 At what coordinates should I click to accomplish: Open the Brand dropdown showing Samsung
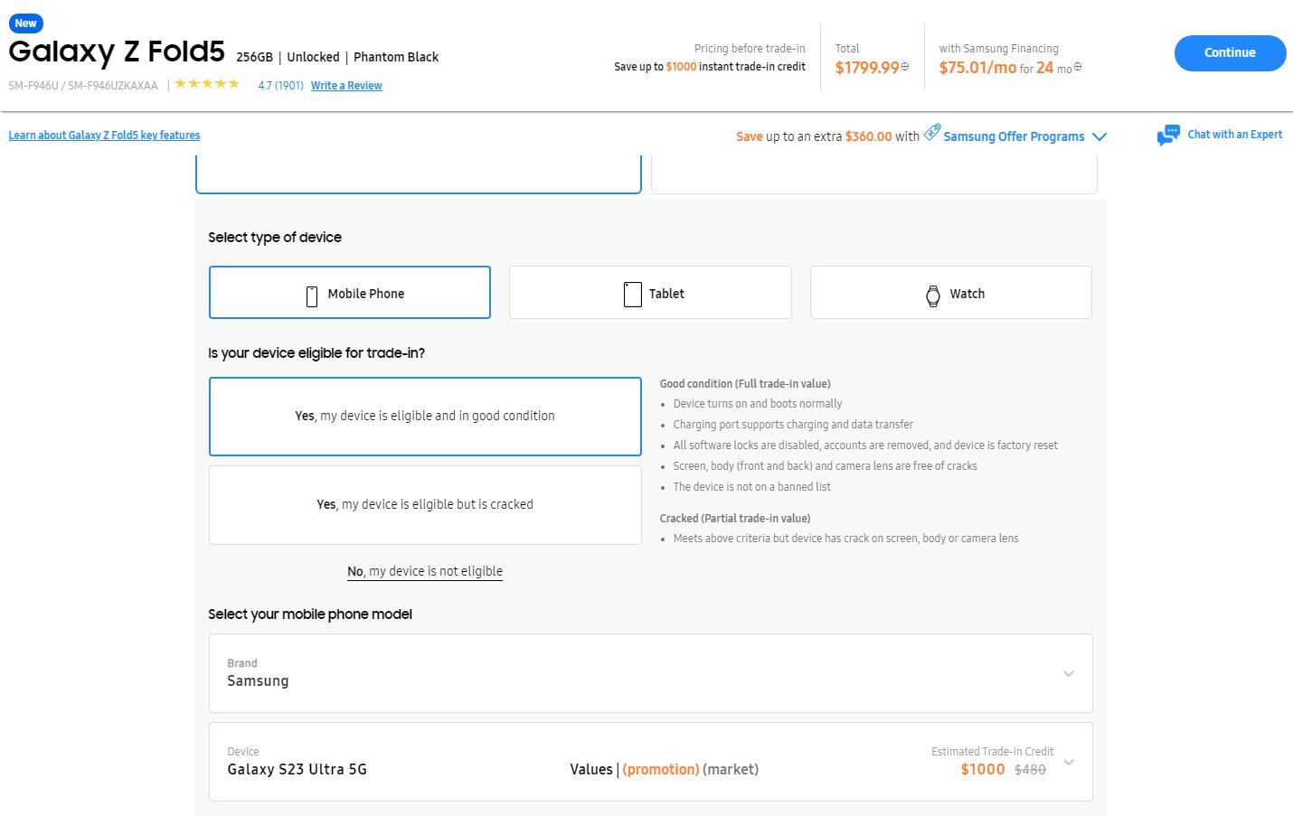pos(650,673)
